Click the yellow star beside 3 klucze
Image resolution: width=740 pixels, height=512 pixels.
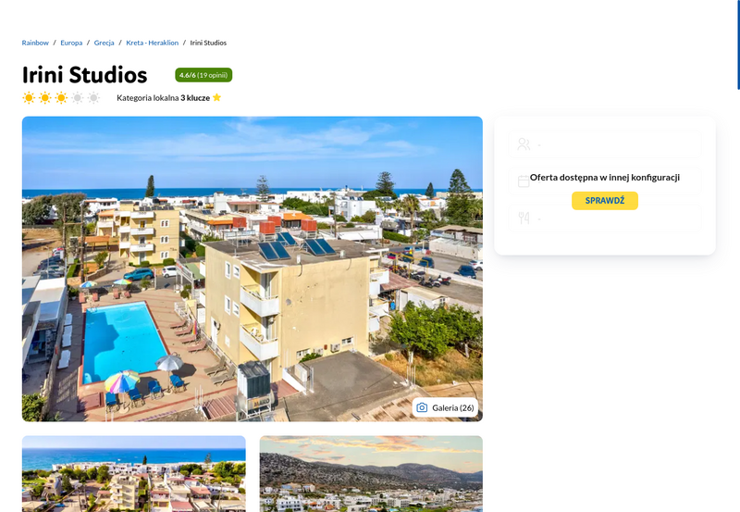[x=216, y=97]
